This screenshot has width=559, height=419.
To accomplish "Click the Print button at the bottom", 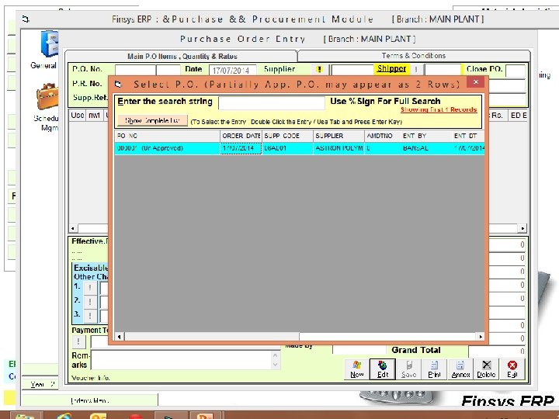I will [434, 369].
